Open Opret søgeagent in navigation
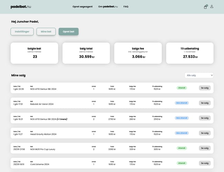The height and width of the screenshot is (172, 224). 82,7
